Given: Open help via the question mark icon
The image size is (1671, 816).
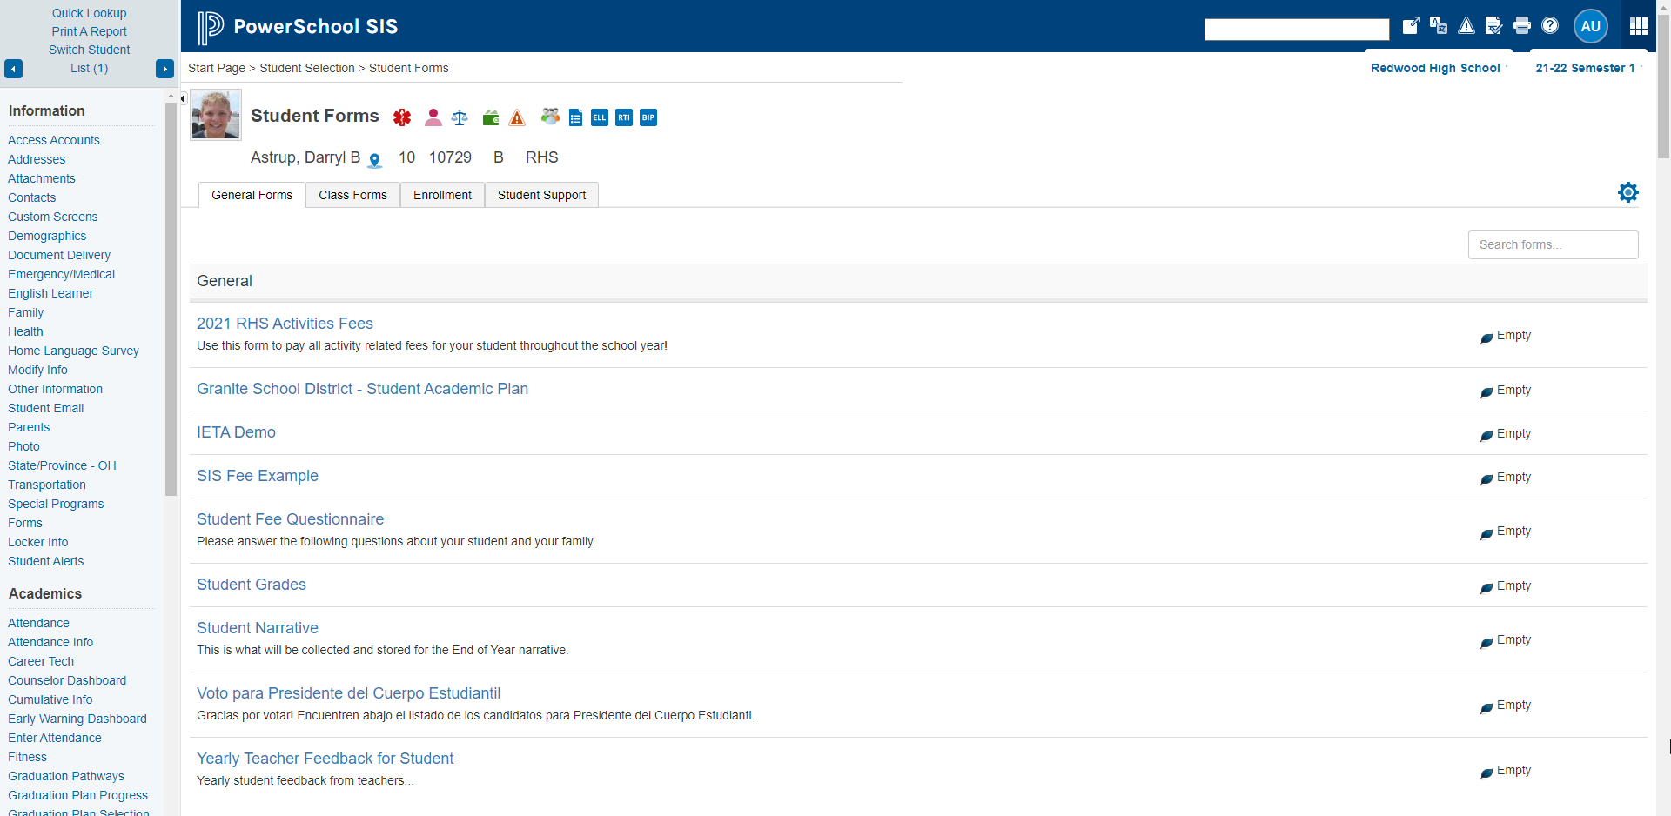Looking at the screenshot, I should tap(1550, 26).
